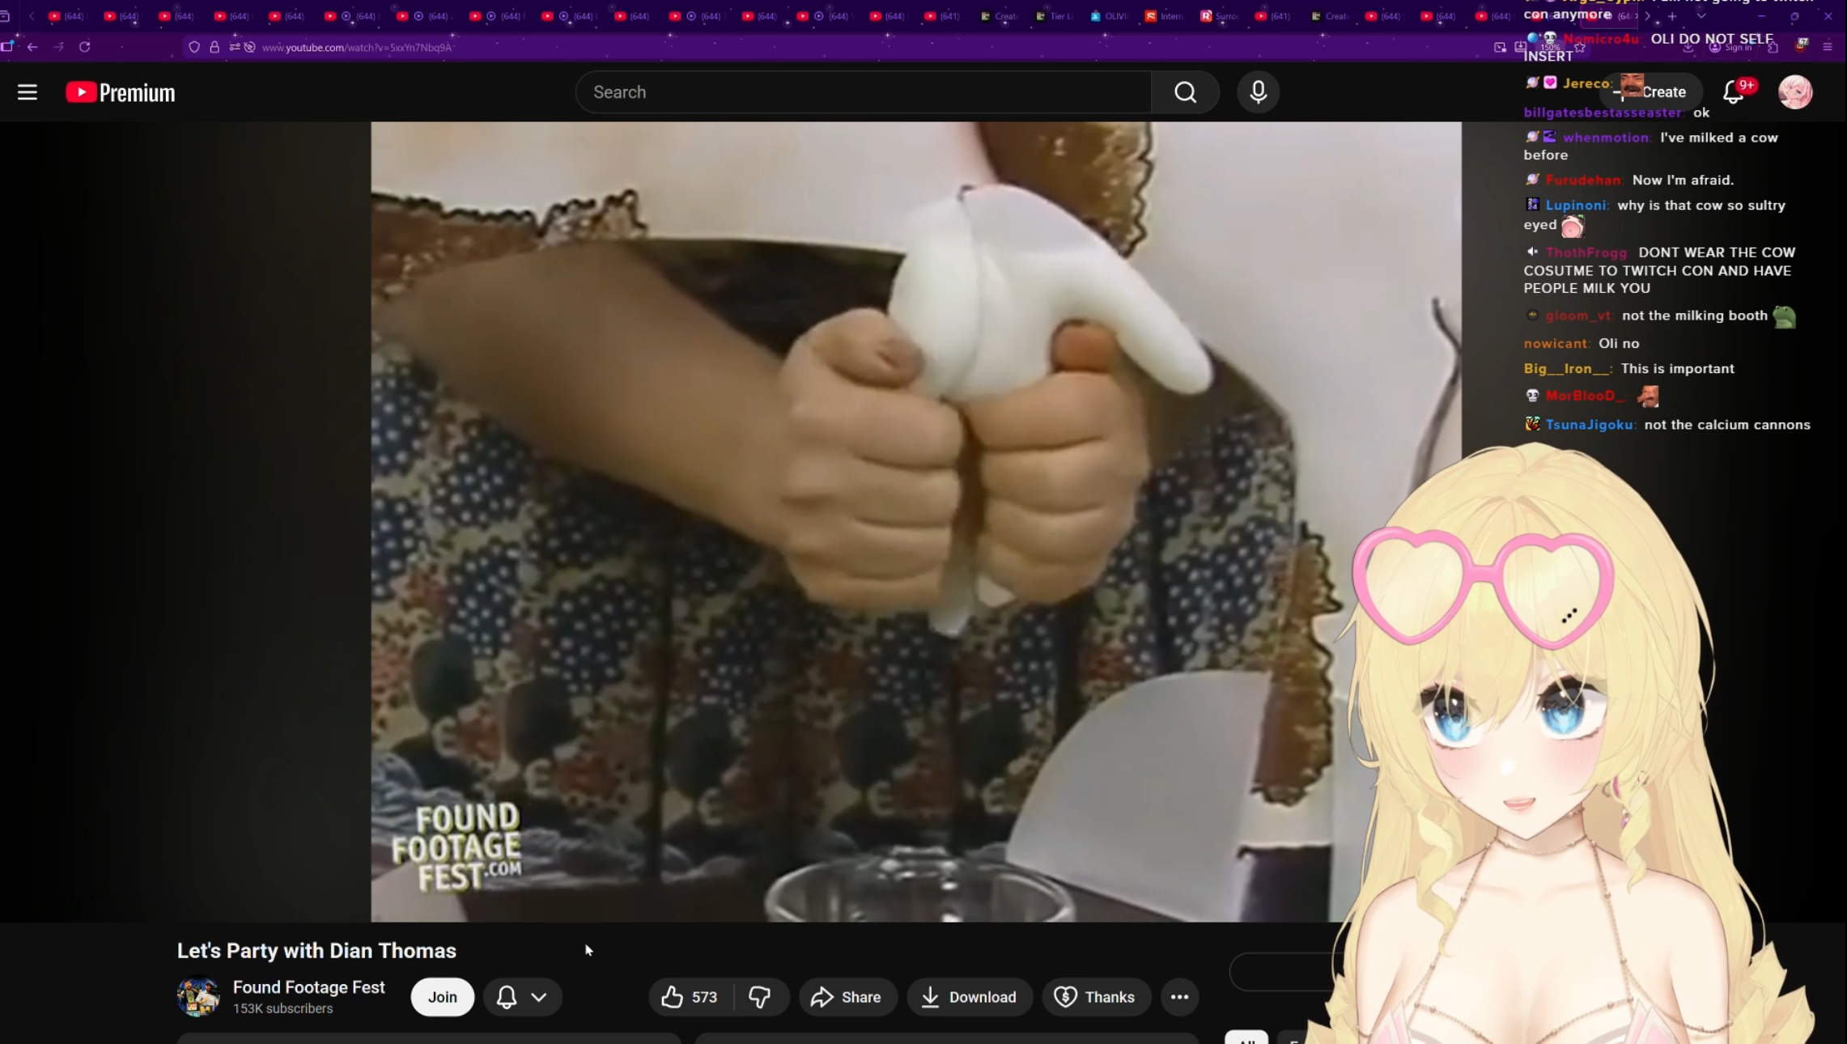Viewport: 1847px width, 1044px height.
Task: Open the notifications bell with 9+ badge
Action: (x=1733, y=92)
